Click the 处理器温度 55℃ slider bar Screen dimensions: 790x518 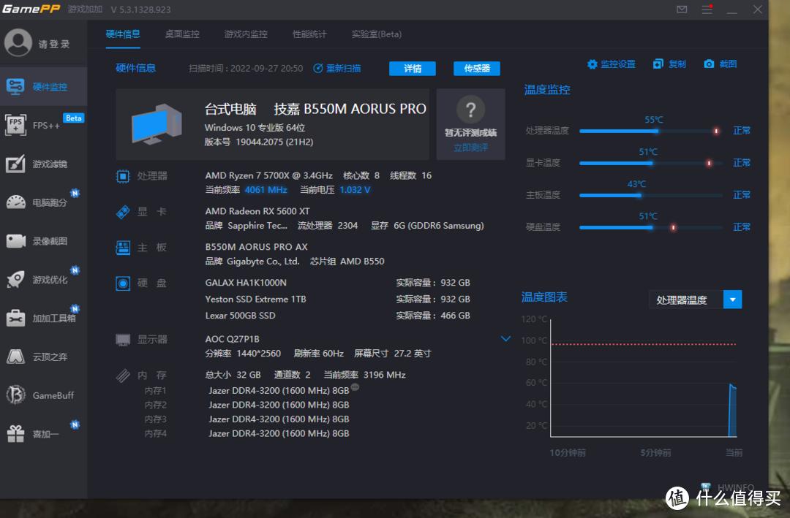tap(652, 131)
